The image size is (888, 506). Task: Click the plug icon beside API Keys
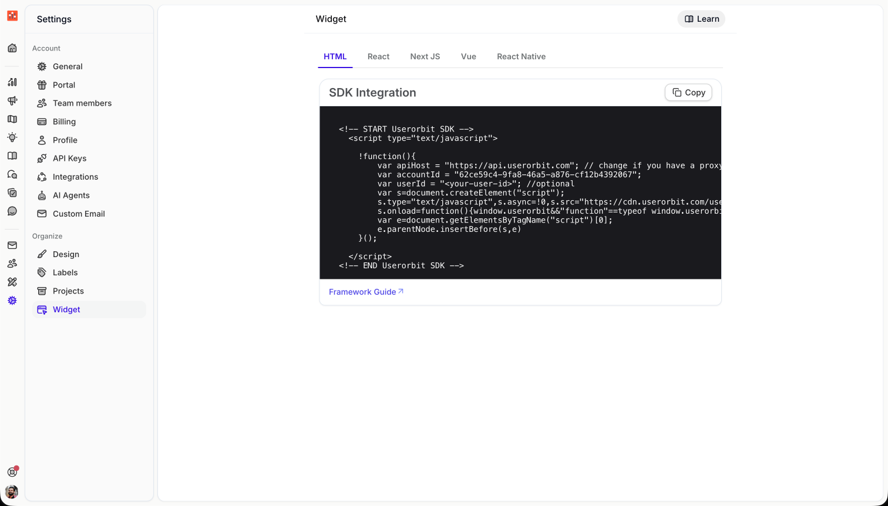pos(42,158)
